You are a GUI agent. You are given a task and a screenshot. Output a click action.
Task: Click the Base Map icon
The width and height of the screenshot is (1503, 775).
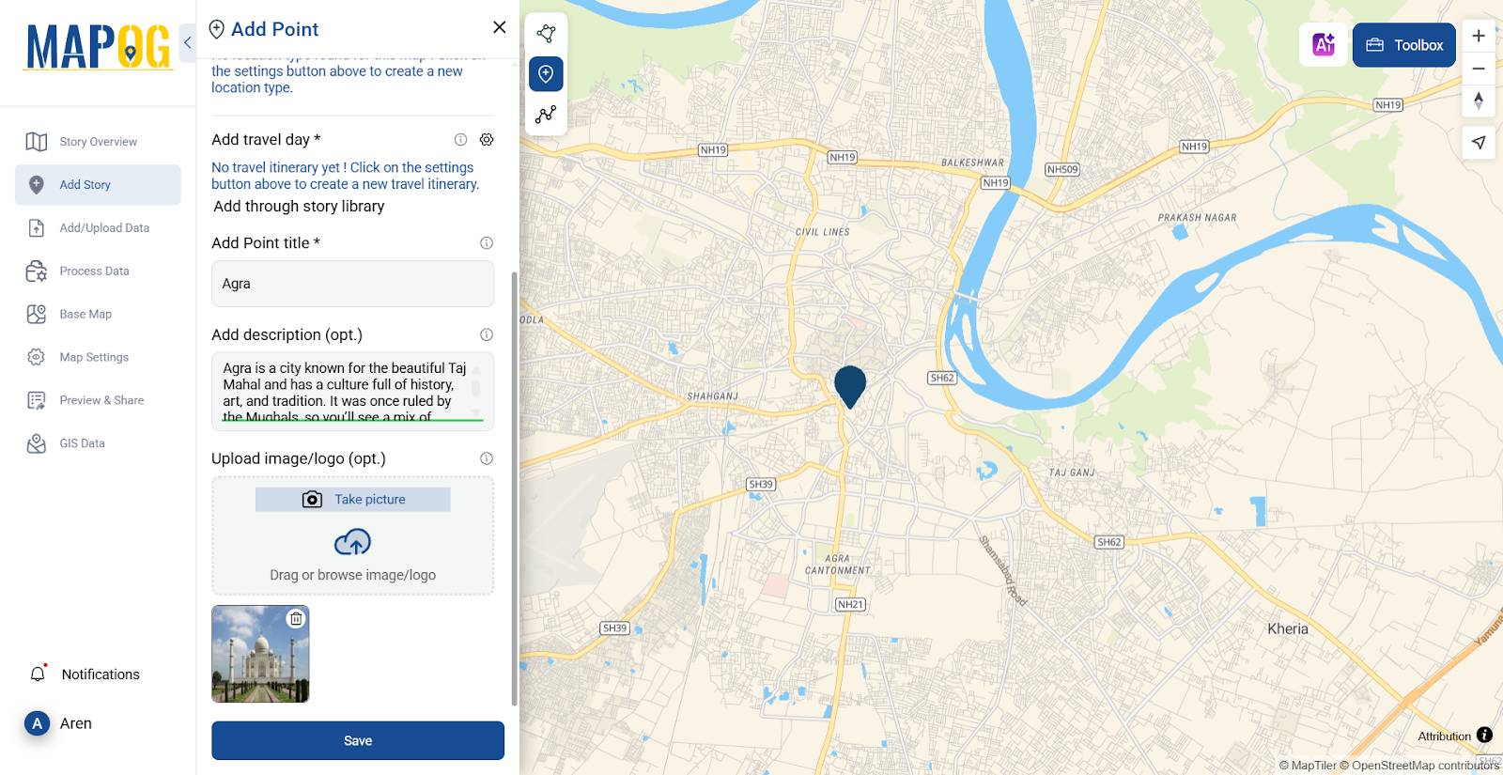pos(37,315)
